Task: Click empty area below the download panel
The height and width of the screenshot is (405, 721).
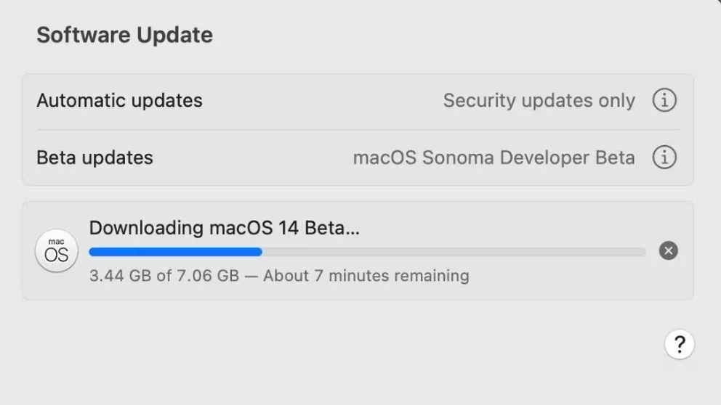Action: (x=327, y=348)
